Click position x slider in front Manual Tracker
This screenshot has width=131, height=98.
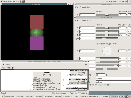[107, 28]
